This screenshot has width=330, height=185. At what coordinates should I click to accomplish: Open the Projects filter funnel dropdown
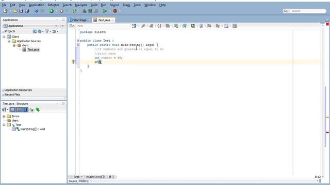pyautogui.click(x=48, y=31)
